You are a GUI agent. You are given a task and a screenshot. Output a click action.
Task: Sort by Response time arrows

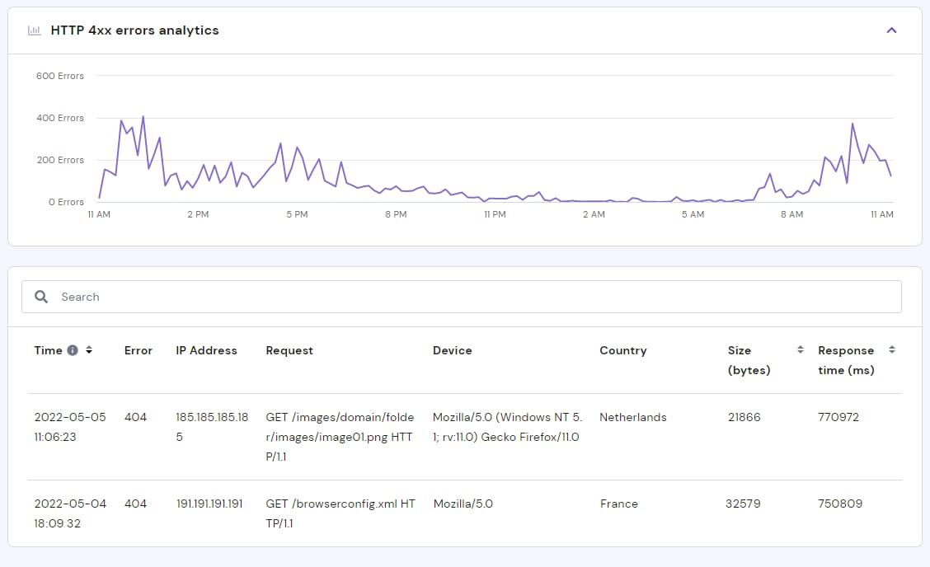point(891,350)
